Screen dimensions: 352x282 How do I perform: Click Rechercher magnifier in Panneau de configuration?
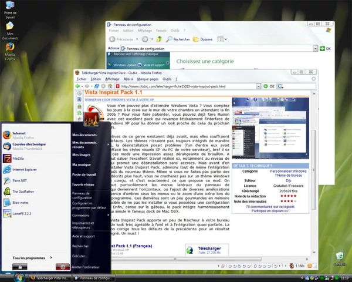178,39
